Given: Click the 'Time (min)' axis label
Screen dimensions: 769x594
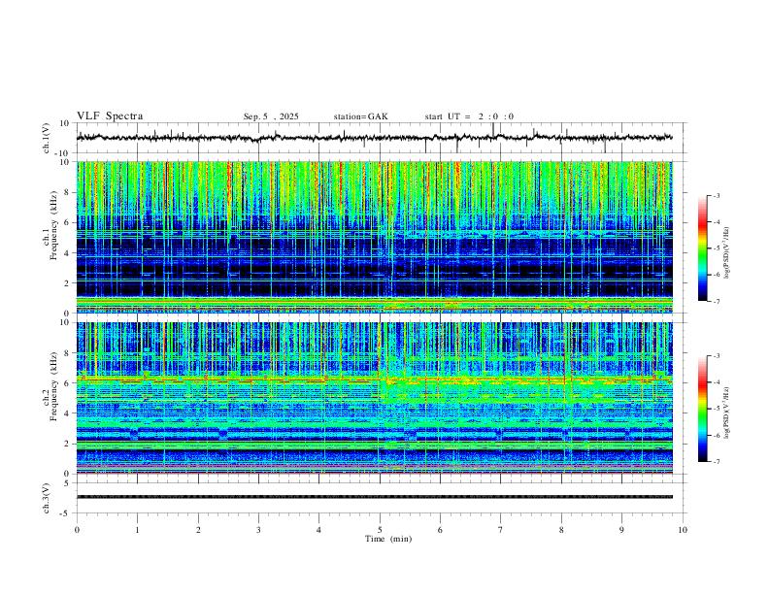Looking at the screenshot, I should 388,539.
